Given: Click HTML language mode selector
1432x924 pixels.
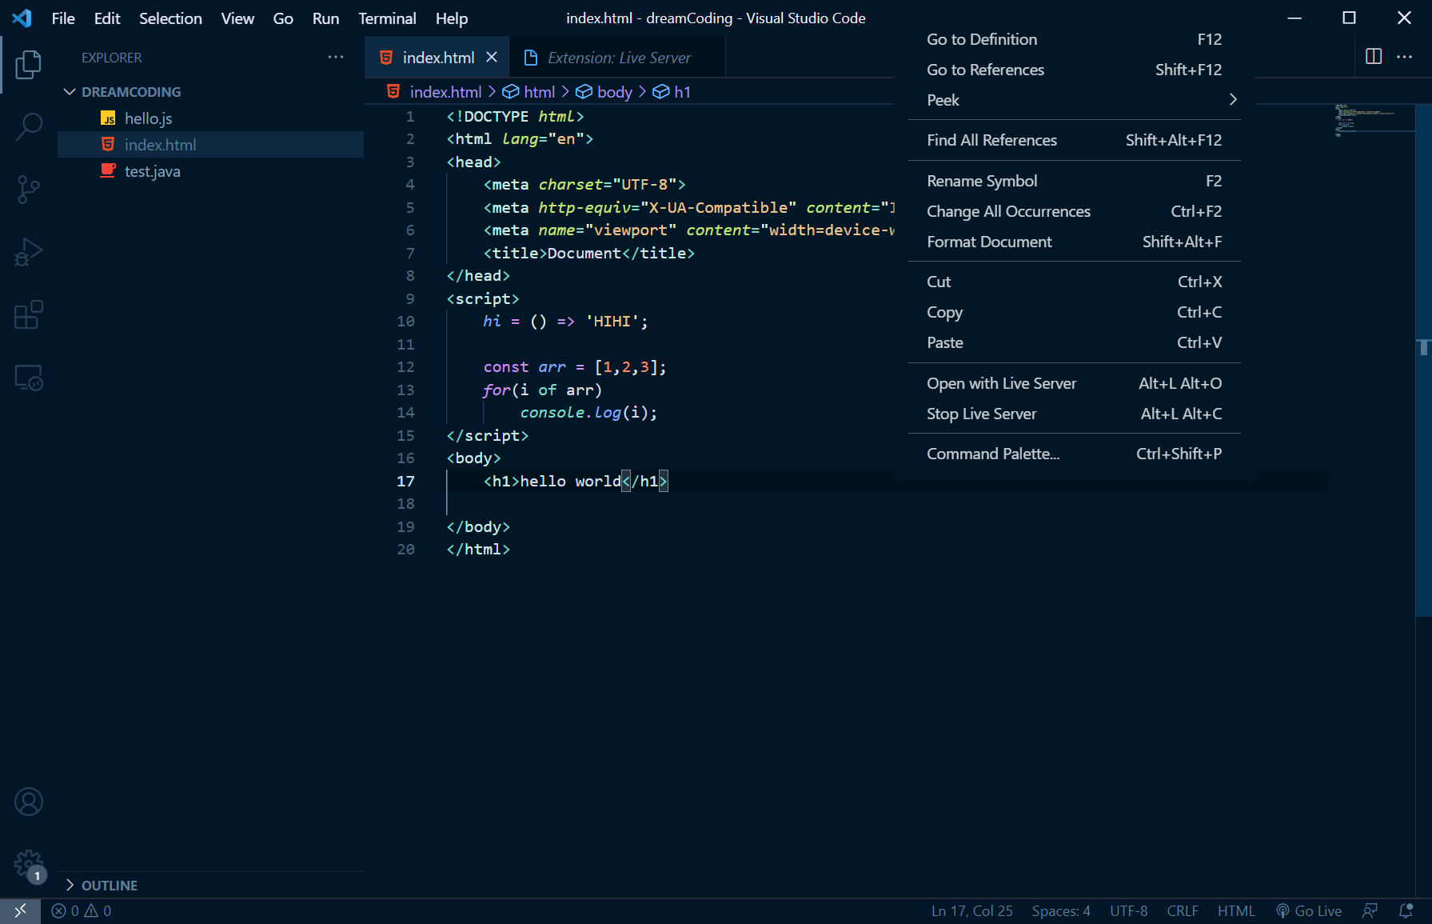Looking at the screenshot, I should (1236, 910).
